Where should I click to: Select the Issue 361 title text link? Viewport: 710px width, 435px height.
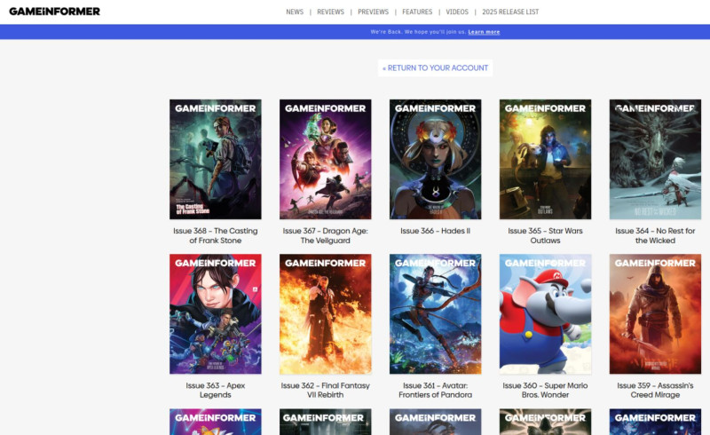click(x=435, y=390)
